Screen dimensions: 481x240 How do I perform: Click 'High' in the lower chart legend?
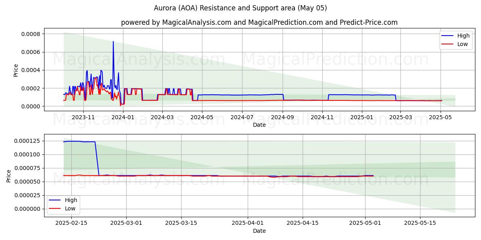pos(71,200)
